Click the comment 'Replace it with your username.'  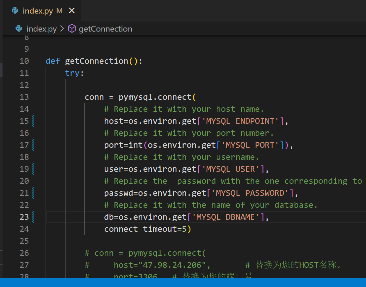pyautogui.click(x=182, y=157)
